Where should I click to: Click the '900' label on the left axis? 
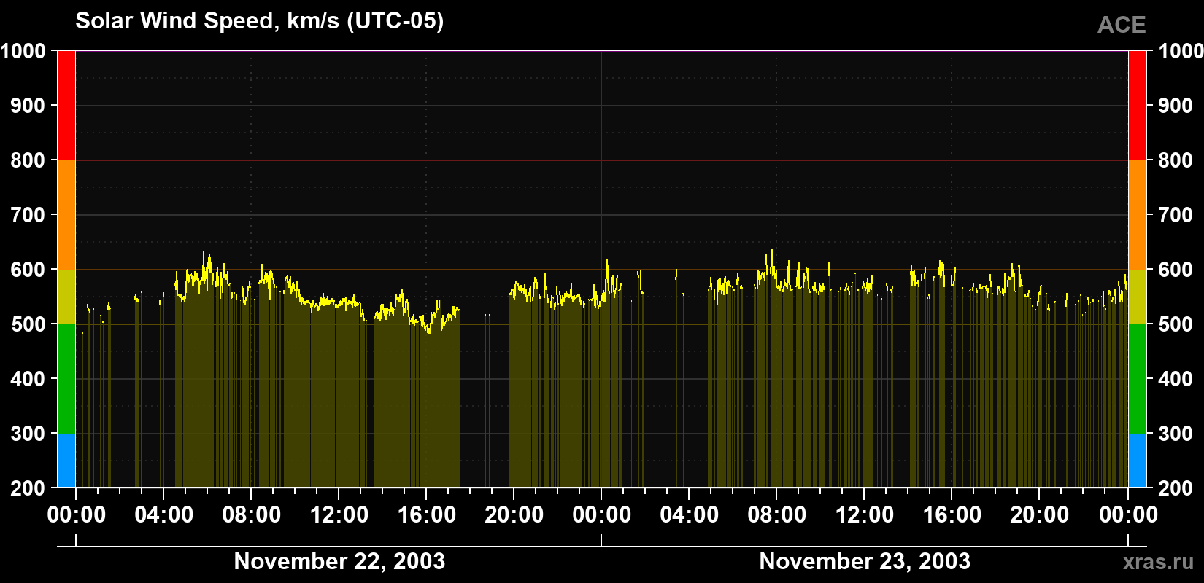tap(28, 106)
